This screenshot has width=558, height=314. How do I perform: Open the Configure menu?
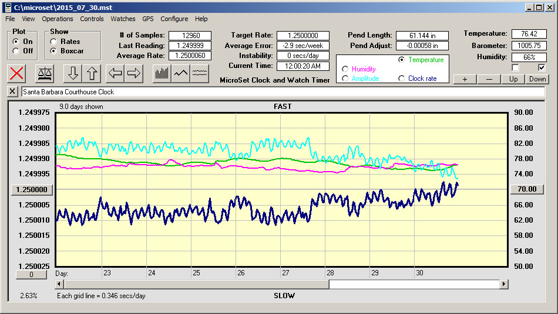click(x=174, y=19)
